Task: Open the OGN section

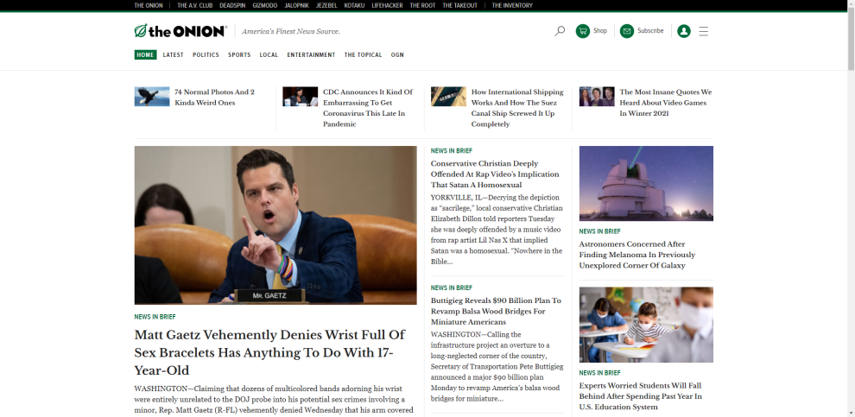Action: (397, 55)
